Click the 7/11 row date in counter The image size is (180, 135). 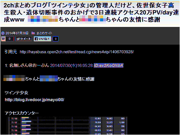click(x=14, y=123)
